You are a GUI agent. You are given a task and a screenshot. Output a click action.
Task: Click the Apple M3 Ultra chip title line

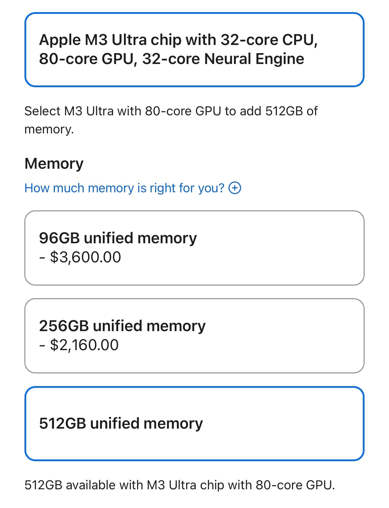click(x=179, y=40)
